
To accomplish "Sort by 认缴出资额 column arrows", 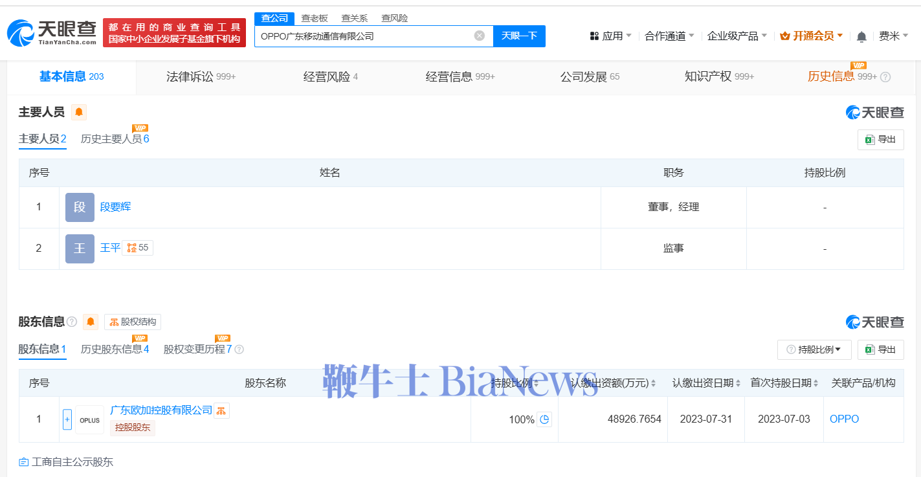I will (x=654, y=383).
